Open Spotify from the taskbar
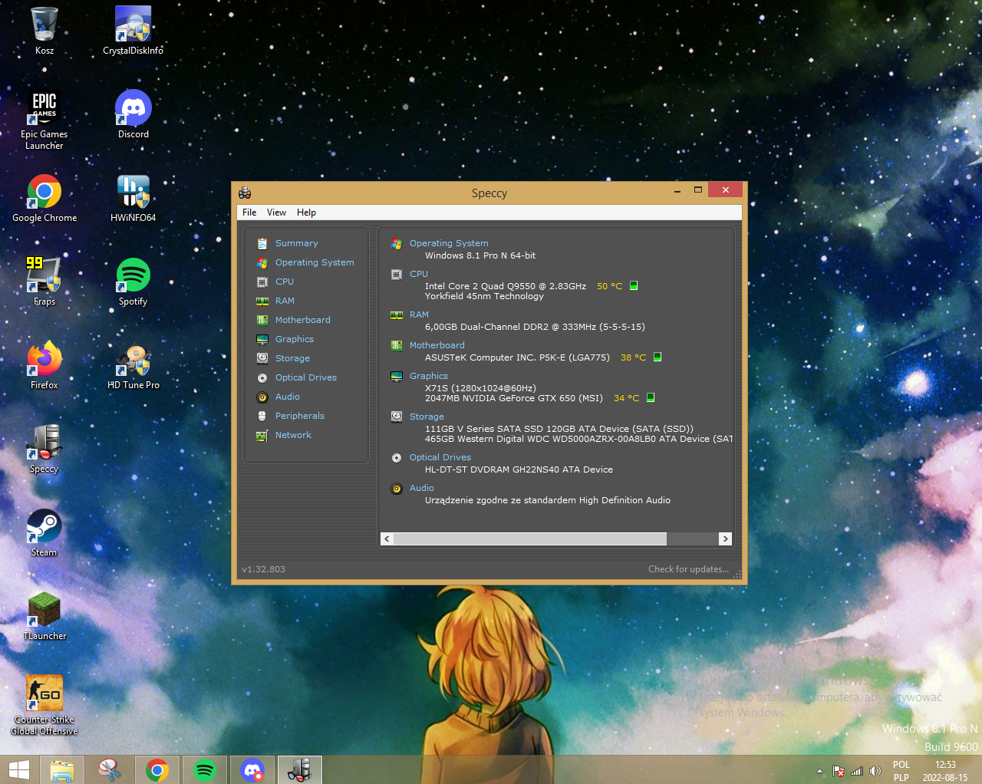 [205, 770]
